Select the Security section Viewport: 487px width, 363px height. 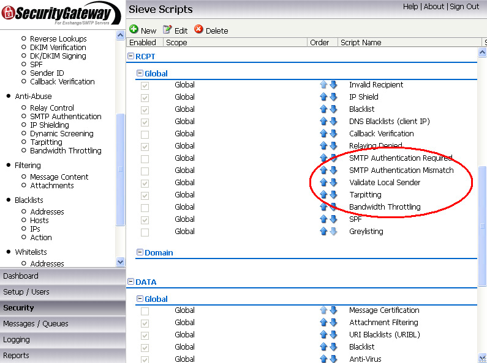pos(62,308)
